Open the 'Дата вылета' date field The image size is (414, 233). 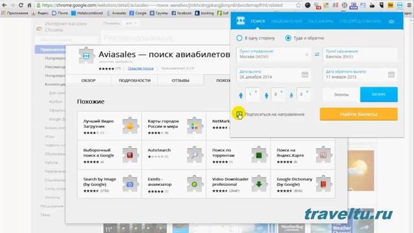[274, 74]
